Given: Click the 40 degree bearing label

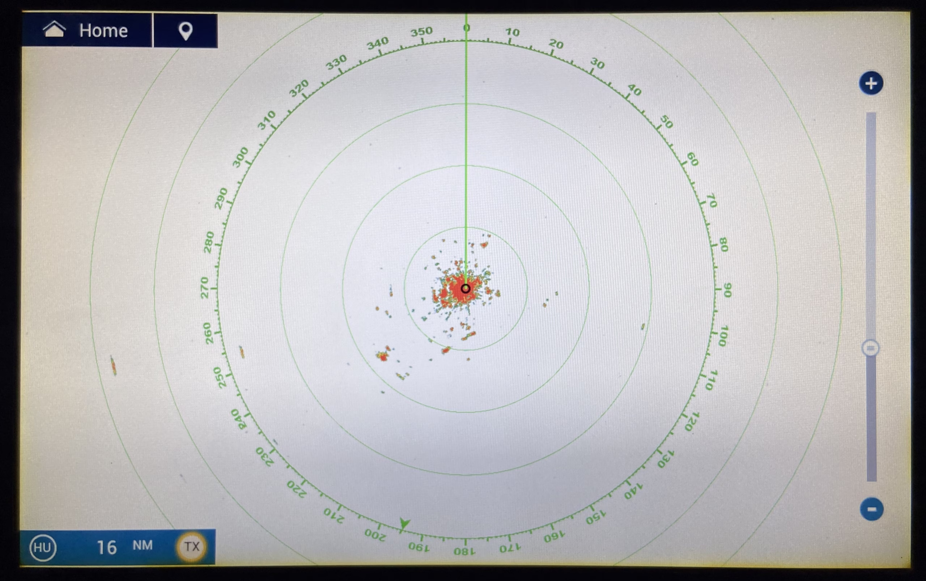Looking at the screenshot, I should tap(634, 90).
